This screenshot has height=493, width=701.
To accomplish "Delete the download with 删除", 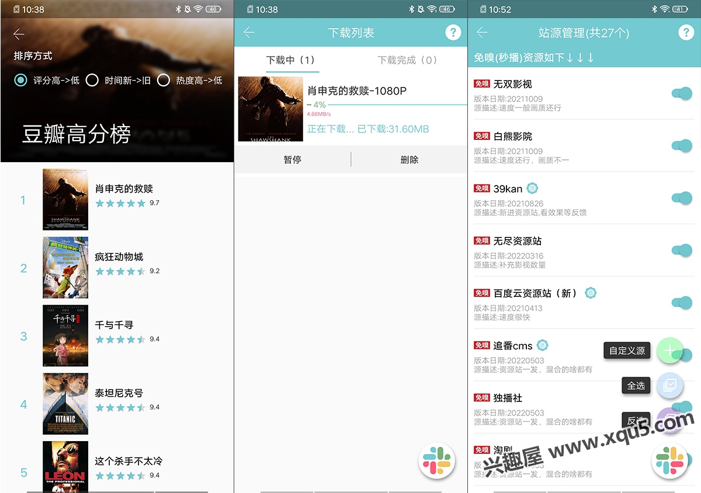I will click(x=410, y=160).
